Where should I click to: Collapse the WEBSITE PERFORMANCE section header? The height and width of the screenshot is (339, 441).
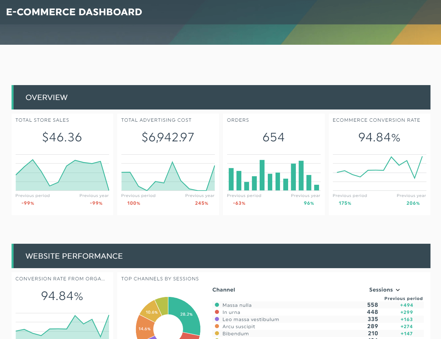click(74, 256)
